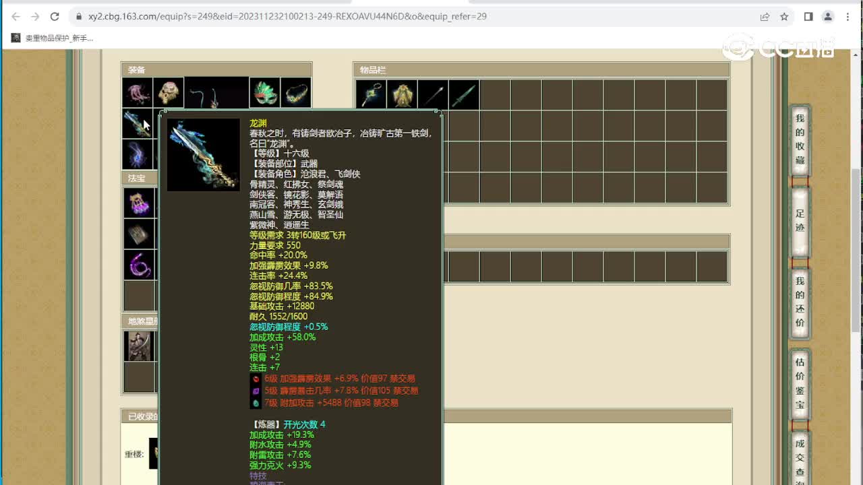Select the golden skull helmet equipment icon

coord(169,93)
